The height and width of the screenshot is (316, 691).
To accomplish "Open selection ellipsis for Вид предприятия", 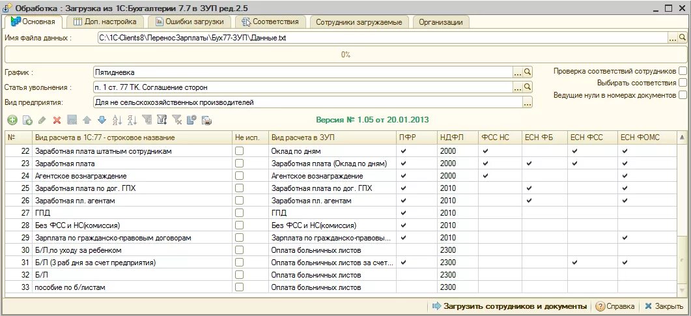I will (x=528, y=103).
